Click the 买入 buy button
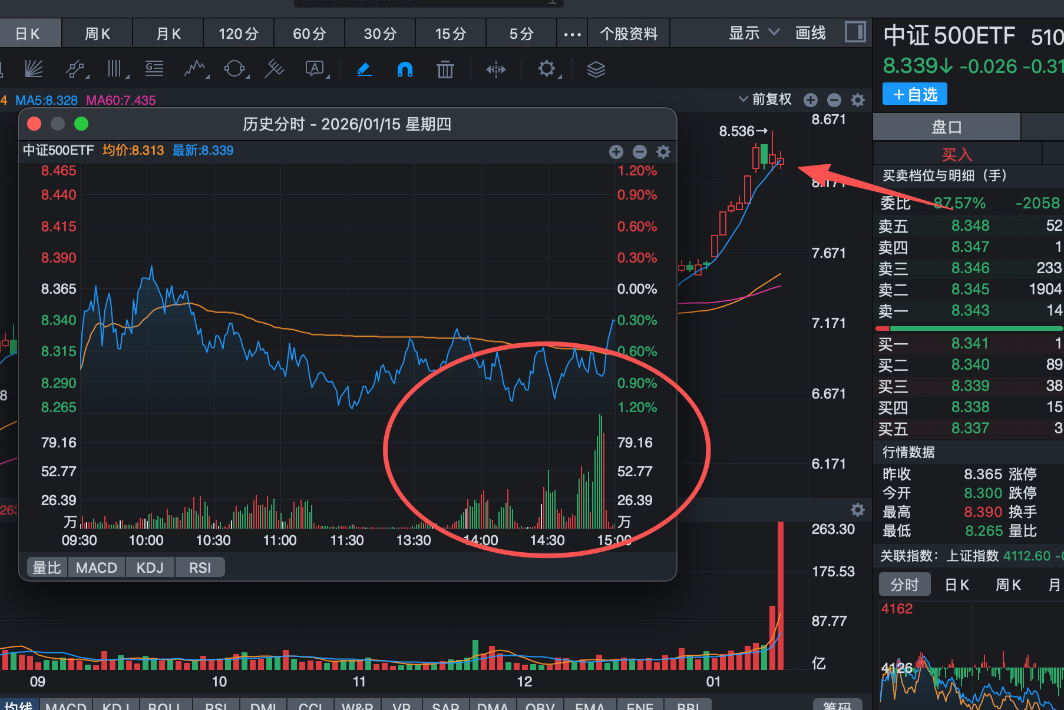Viewport: 1064px width, 710px height. 957,154
